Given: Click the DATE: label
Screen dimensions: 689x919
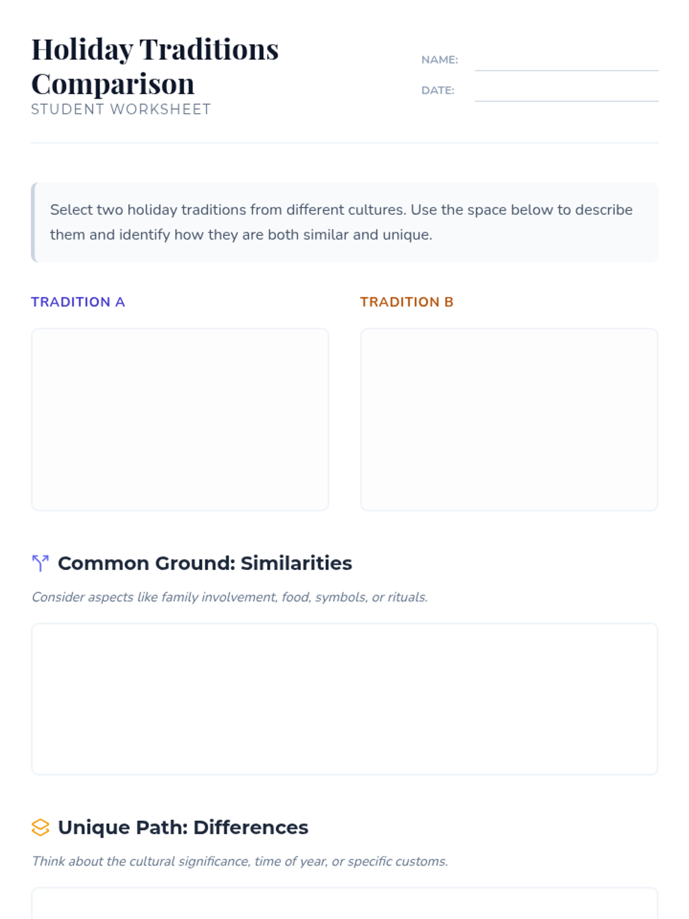Looking at the screenshot, I should [438, 90].
